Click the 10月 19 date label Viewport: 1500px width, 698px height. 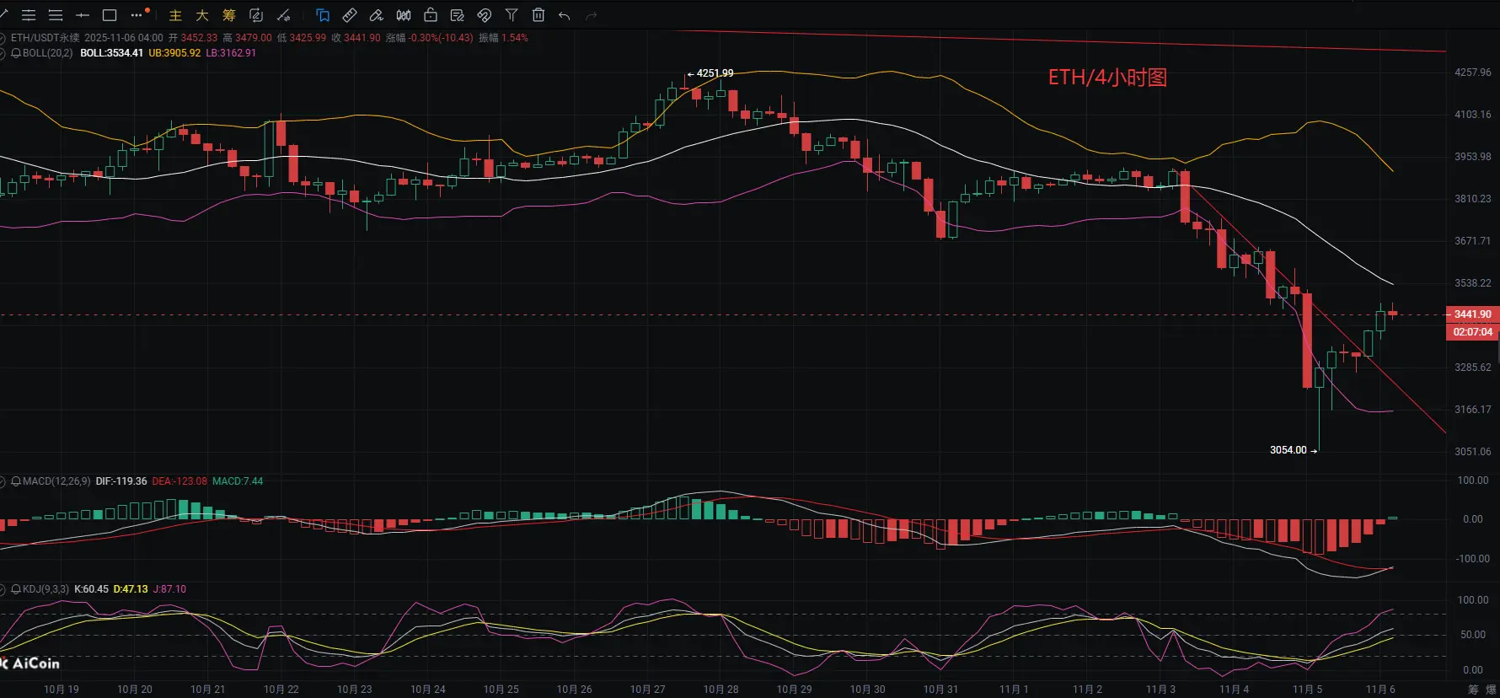tap(62, 690)
